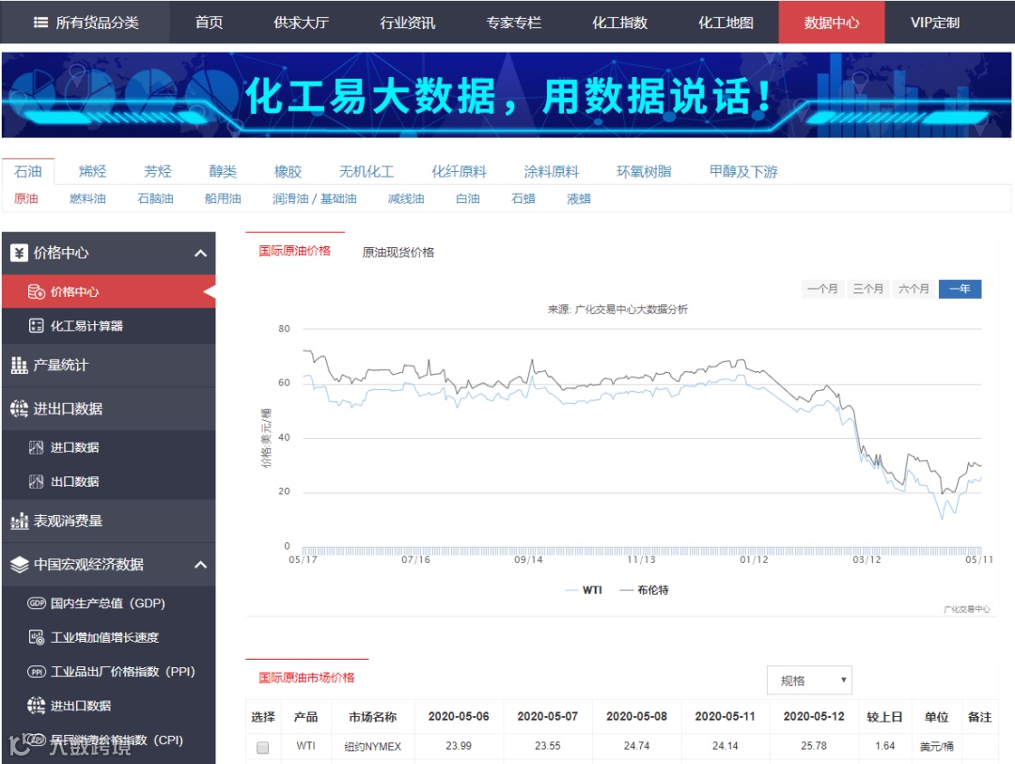The height and width of the screenshot is (764, 1015).
Task: Collapse the 中国宏观经济数据 section chevron
Action: pyautogui.click(x=200, y=565)
